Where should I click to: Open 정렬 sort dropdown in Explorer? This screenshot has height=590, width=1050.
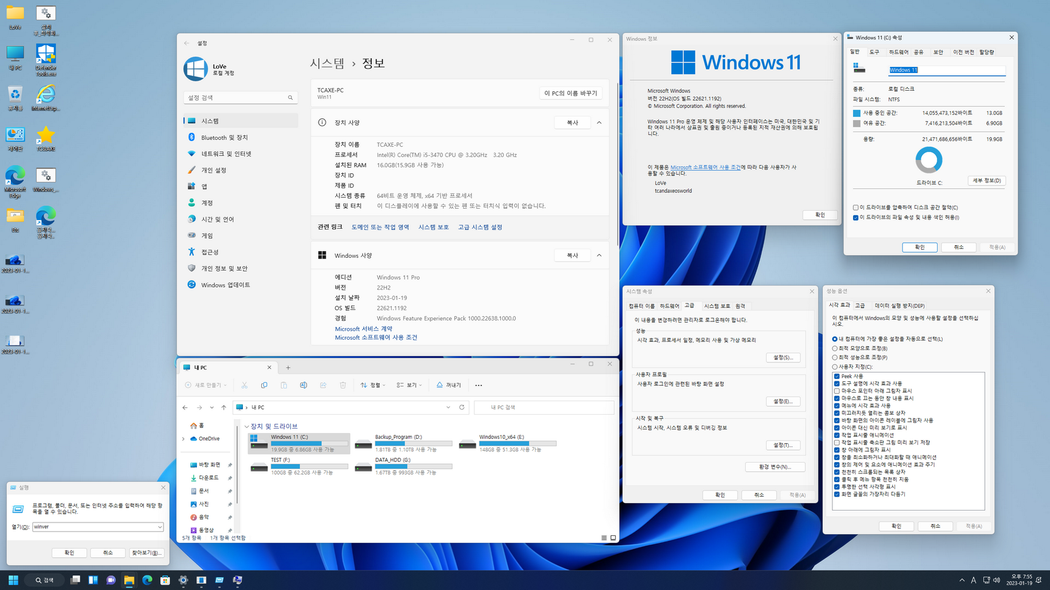tap(373, 385)
